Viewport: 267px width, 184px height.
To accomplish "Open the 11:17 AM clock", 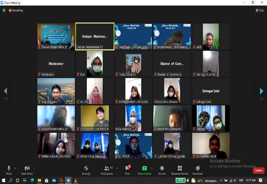I will pos(251,180).
